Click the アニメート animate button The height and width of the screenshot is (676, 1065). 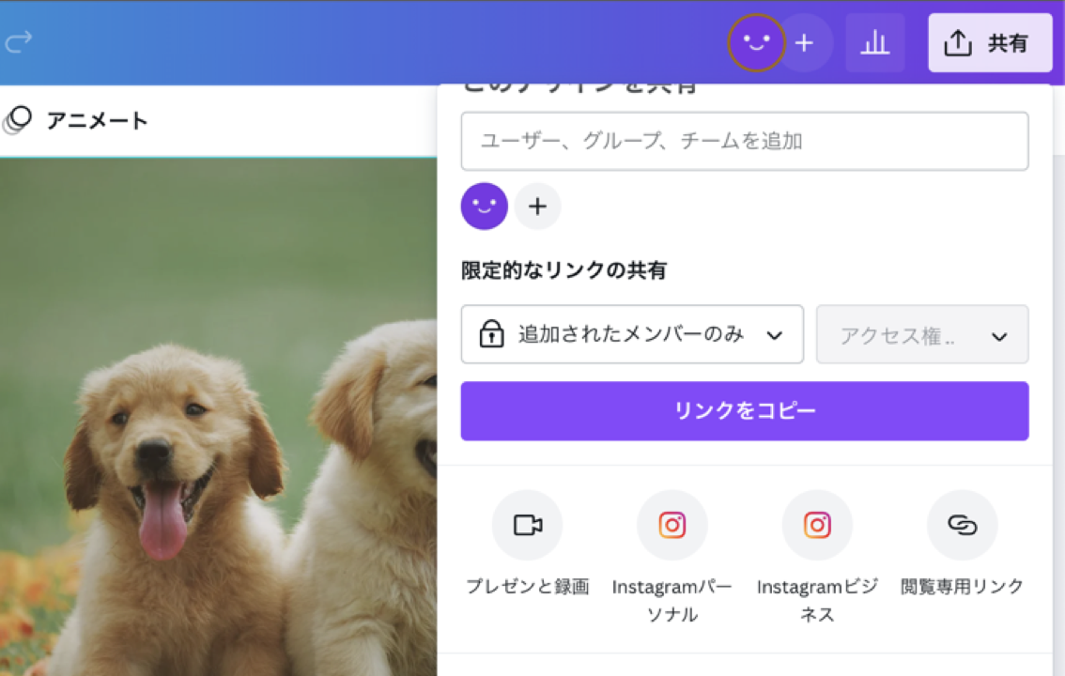[x=75, y=121]
